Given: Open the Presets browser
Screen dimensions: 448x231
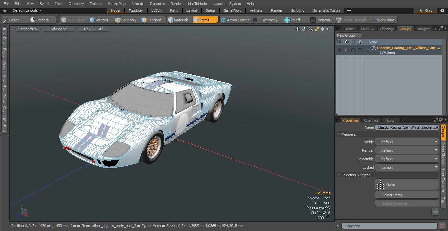Looking at the screenshot, I should pyautogui.click(x=43, y=20).
